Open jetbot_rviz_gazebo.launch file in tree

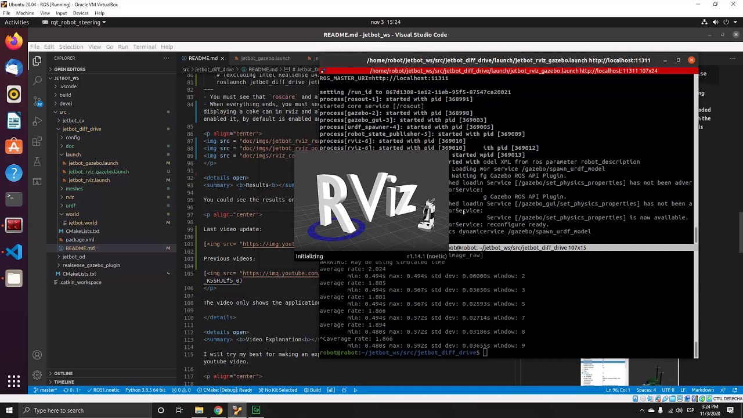99,172
